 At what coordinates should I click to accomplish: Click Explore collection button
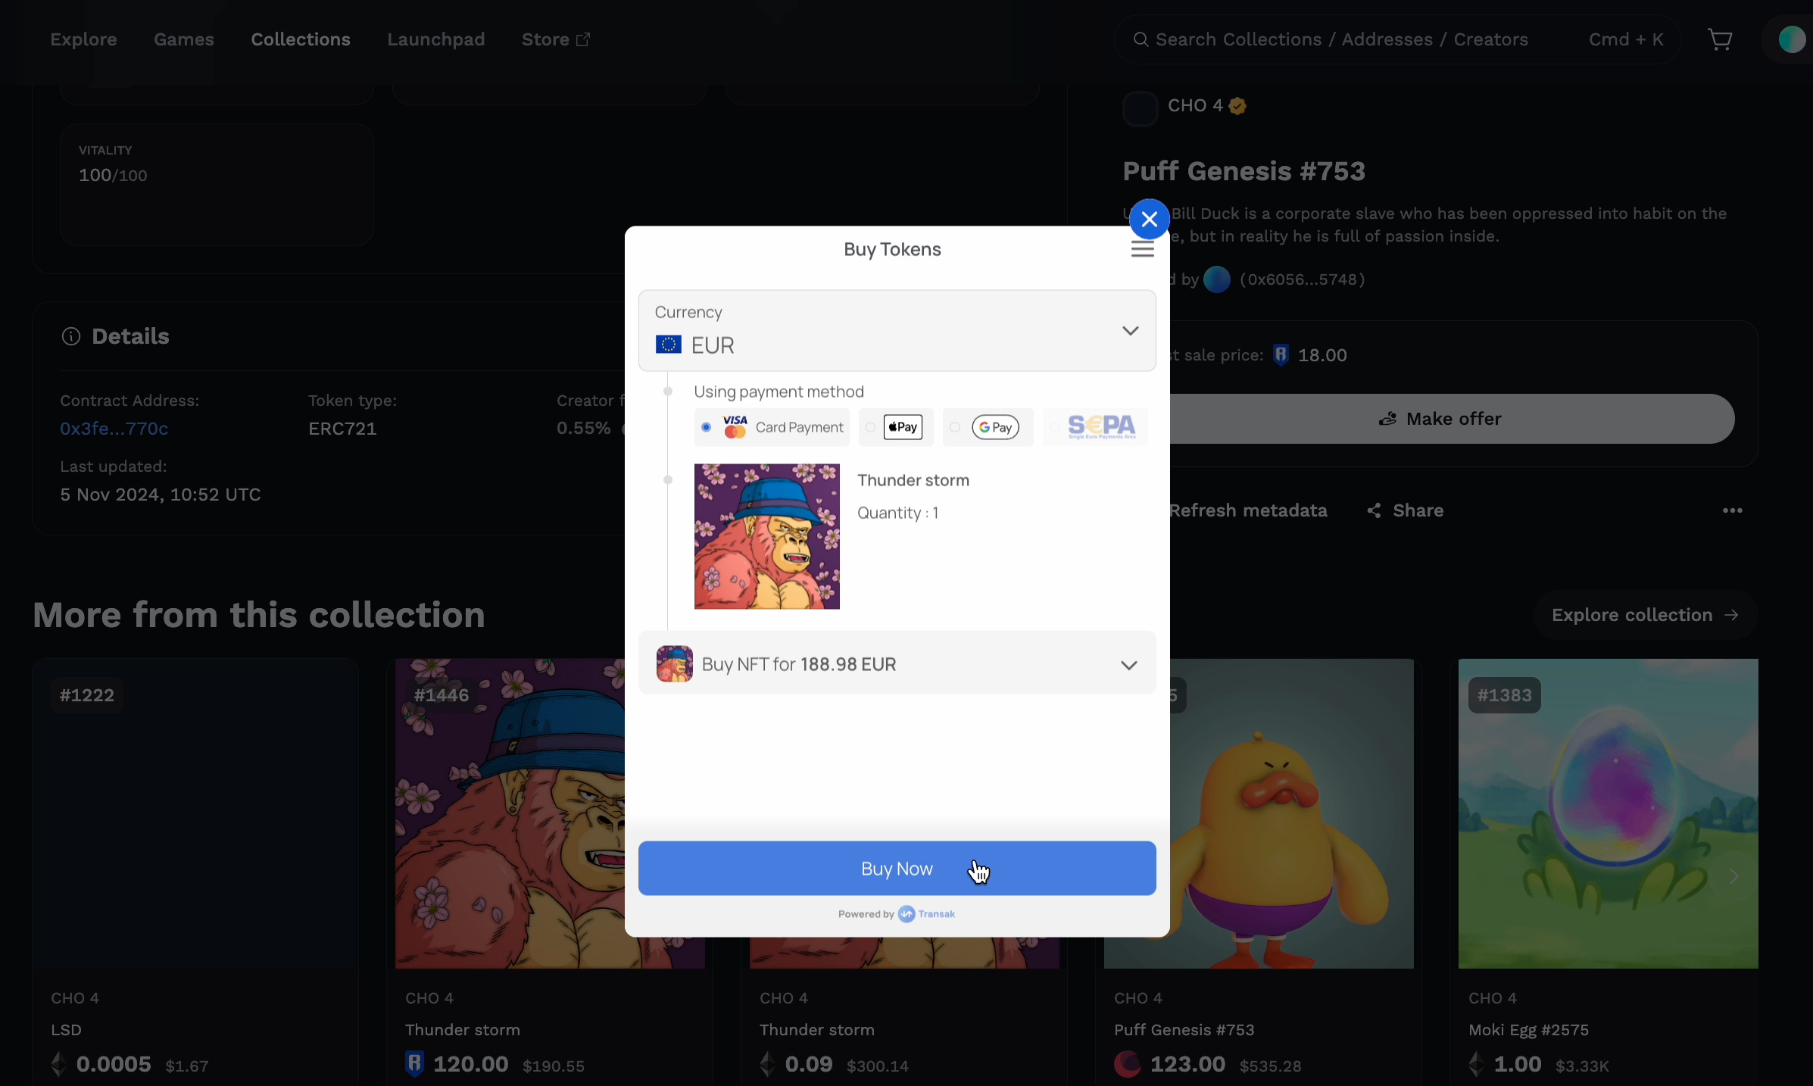1645,615
